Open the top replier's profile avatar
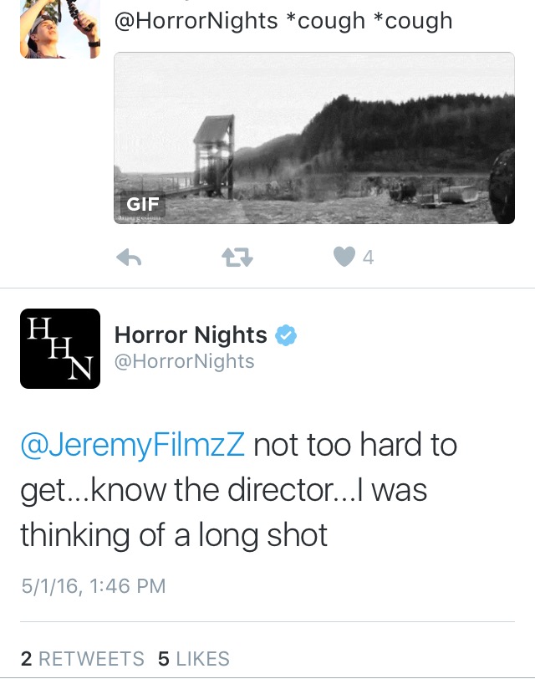This screenshot has width=535, height=679. click(59, 29)
